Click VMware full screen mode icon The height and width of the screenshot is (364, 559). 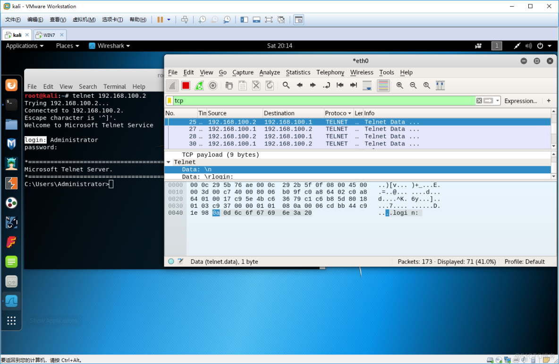coord(269,20)
